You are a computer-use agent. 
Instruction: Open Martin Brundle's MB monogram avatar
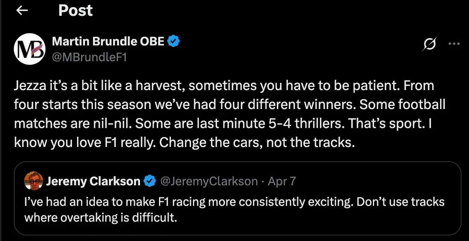[30, 49]
